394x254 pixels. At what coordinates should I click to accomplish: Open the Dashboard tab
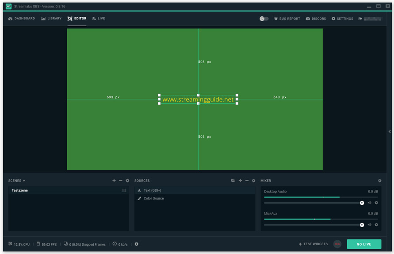(x=22, y=19)
